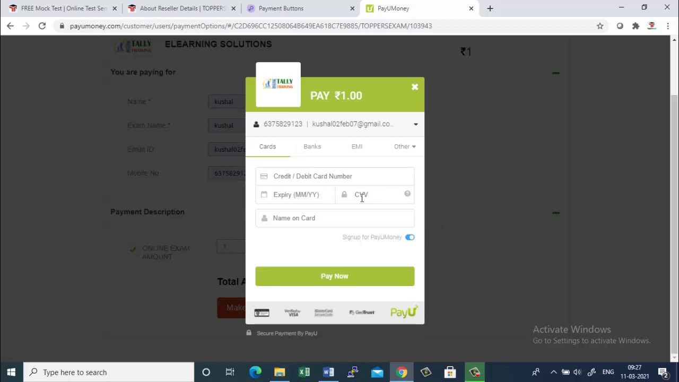Click the grey circle extension icon

(x=620, y=26)
